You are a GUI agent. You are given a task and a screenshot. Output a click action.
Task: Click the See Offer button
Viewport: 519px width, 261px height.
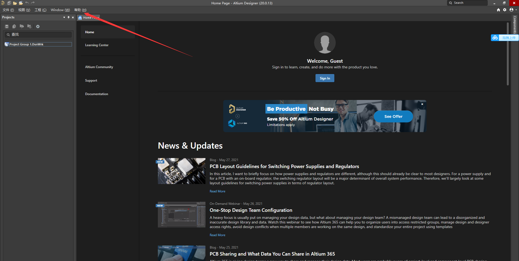coord(393,116)
